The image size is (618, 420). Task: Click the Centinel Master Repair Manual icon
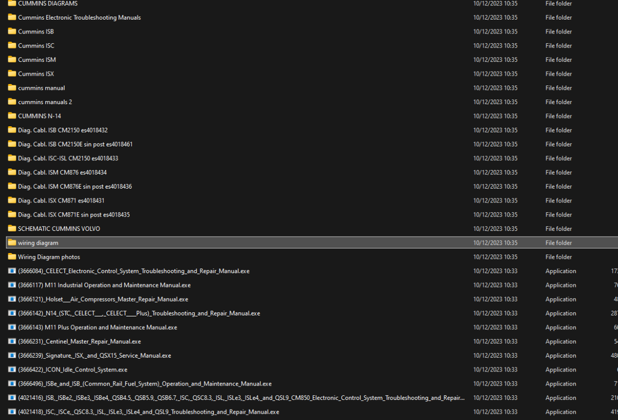(x=11, y=341)
